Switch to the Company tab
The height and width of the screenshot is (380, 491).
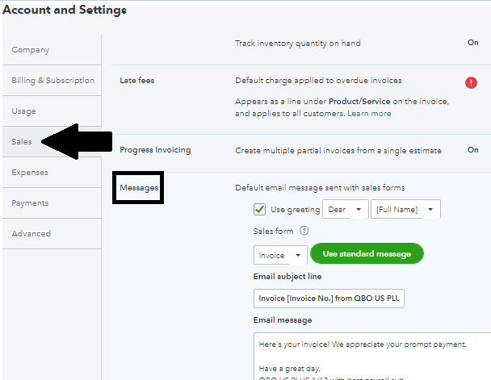pyautogui.click(x=31, y=50)
